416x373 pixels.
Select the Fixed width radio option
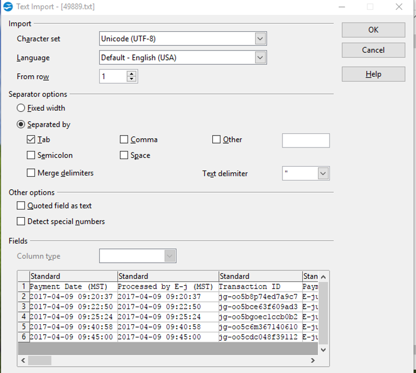pyautogui.click(x=21, y=109)
